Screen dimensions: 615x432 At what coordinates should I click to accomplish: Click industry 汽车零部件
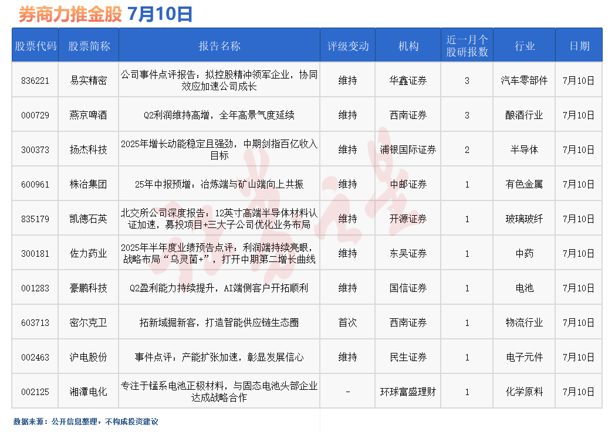coord(525,81)
